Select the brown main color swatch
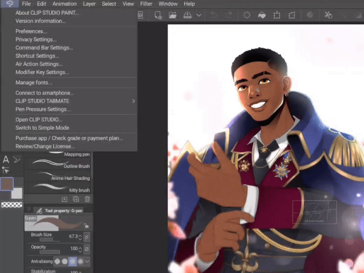Viewport: 364px width, 273px height. coord(7,184)
